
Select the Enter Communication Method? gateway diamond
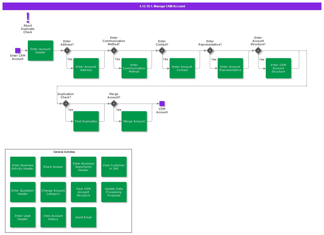114,51
